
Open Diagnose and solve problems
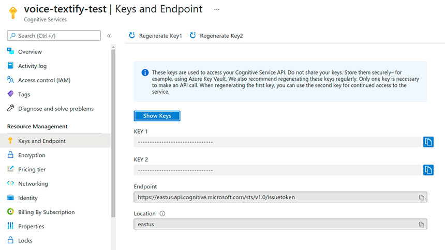click(55, 109)
